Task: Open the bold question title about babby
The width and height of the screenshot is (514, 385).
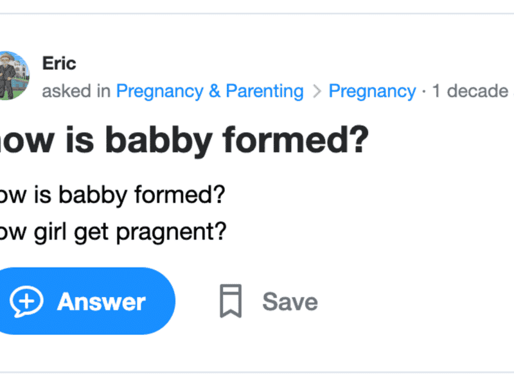Action: point(184,140)
